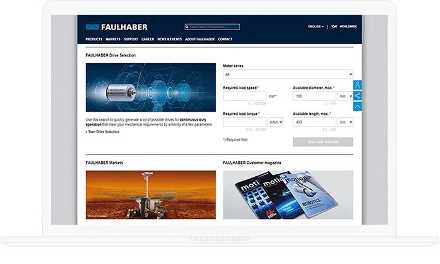Open the torque unit mNm dropdown

[275, 122]
